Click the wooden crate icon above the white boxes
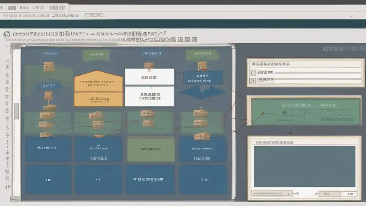This screenshot has height=206, width=366. [149, 66]
